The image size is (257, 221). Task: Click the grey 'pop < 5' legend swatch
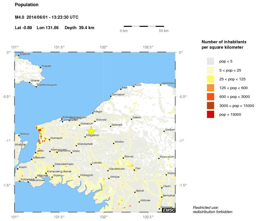210,61
